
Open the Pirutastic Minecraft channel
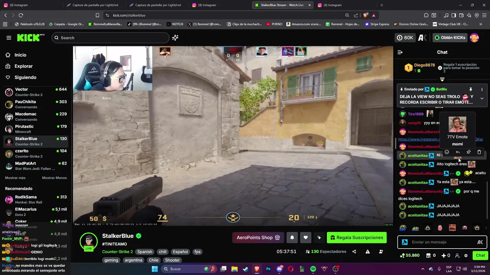(36, 129)
